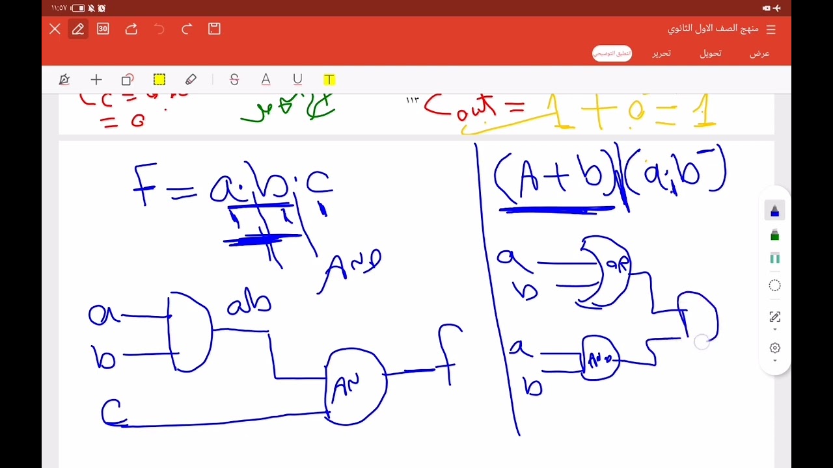Toggle the edit pencil mode icon

pyautogui.click(x=78, y=29)
